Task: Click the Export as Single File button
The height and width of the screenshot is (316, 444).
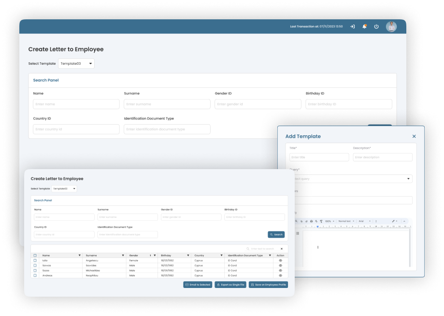Action: point(230,285)
